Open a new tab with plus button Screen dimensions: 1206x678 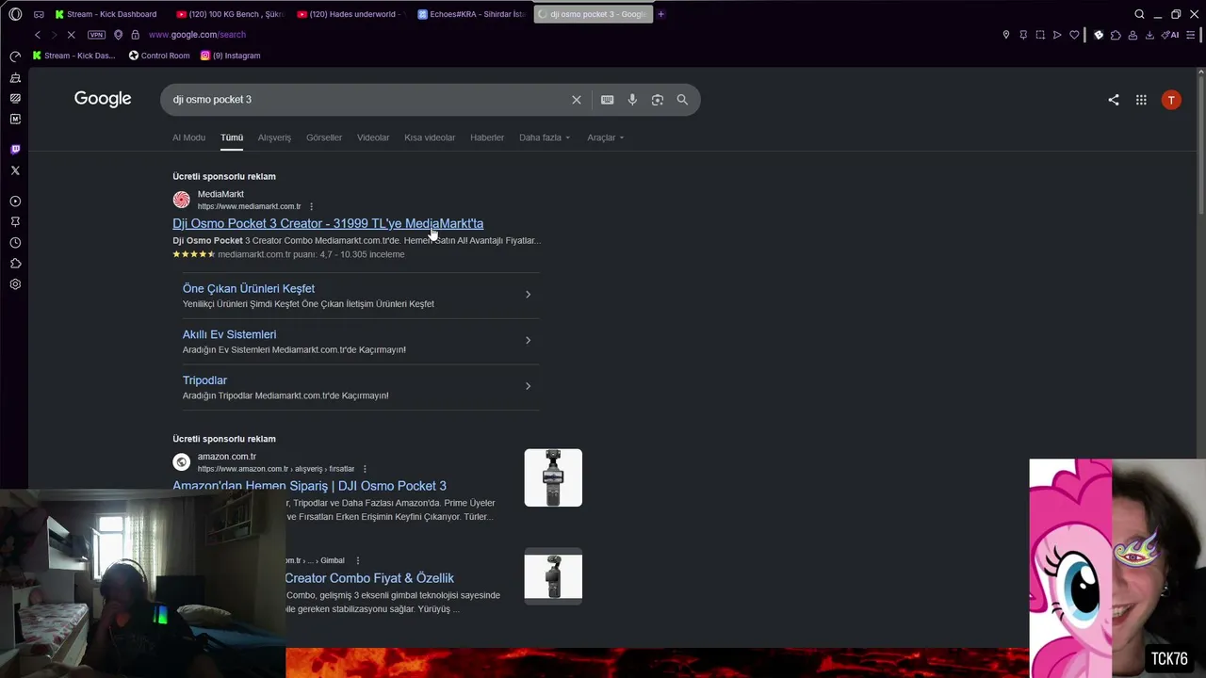[660, 14]
